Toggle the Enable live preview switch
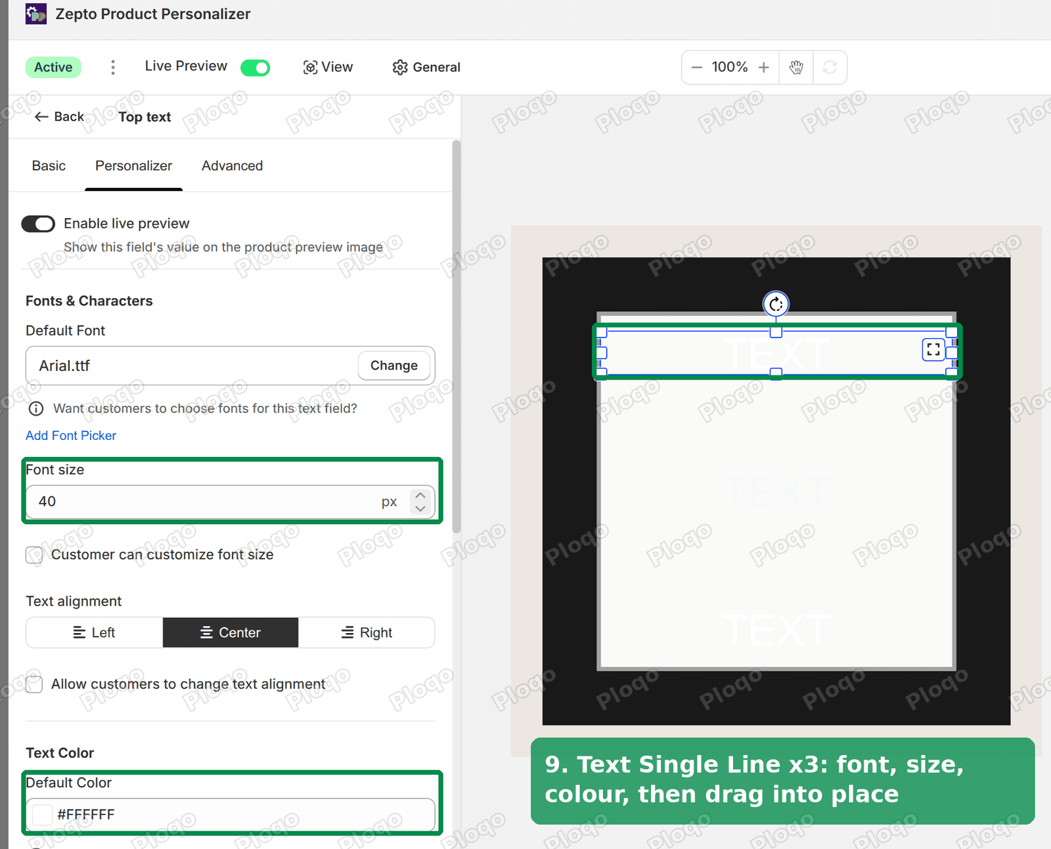The image size is (1051, 849). point(38,224)
